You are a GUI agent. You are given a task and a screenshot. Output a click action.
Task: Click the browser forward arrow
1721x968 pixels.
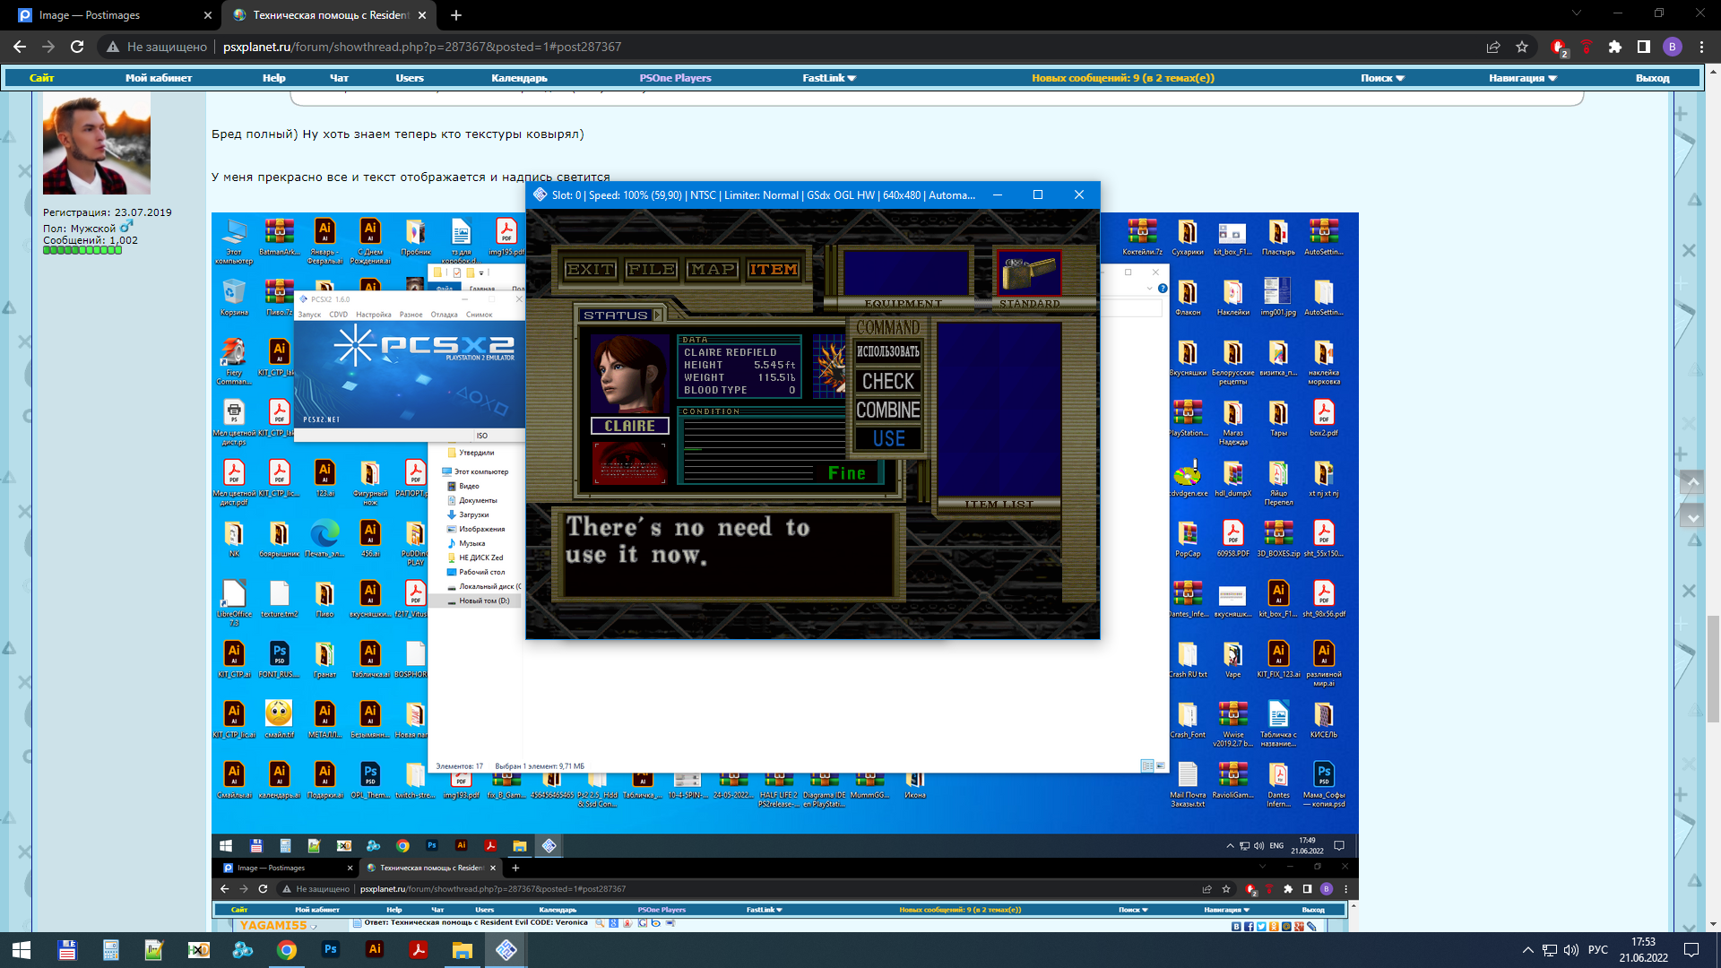[x=48, y=47]
